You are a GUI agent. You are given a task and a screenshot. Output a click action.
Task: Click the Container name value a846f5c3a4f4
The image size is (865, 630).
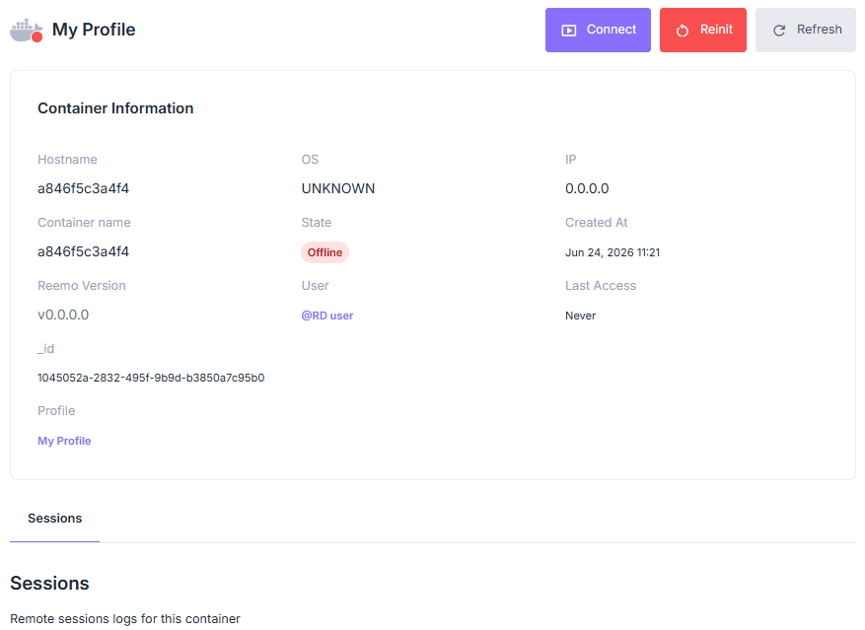point(83,251)
